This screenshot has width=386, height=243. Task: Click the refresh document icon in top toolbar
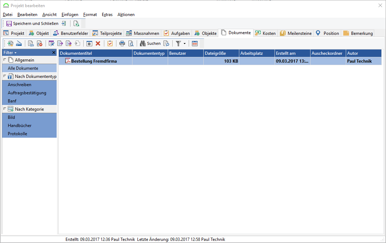point(76,23)
